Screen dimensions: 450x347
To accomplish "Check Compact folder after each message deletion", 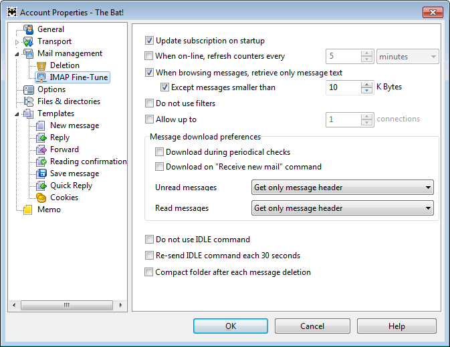I will 149,272.
